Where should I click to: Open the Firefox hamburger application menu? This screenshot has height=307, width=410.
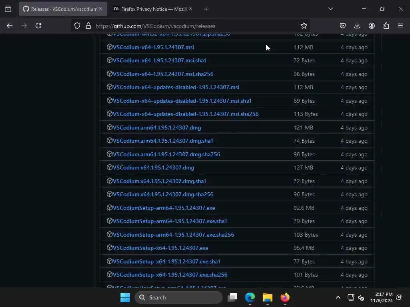point(400,26)
